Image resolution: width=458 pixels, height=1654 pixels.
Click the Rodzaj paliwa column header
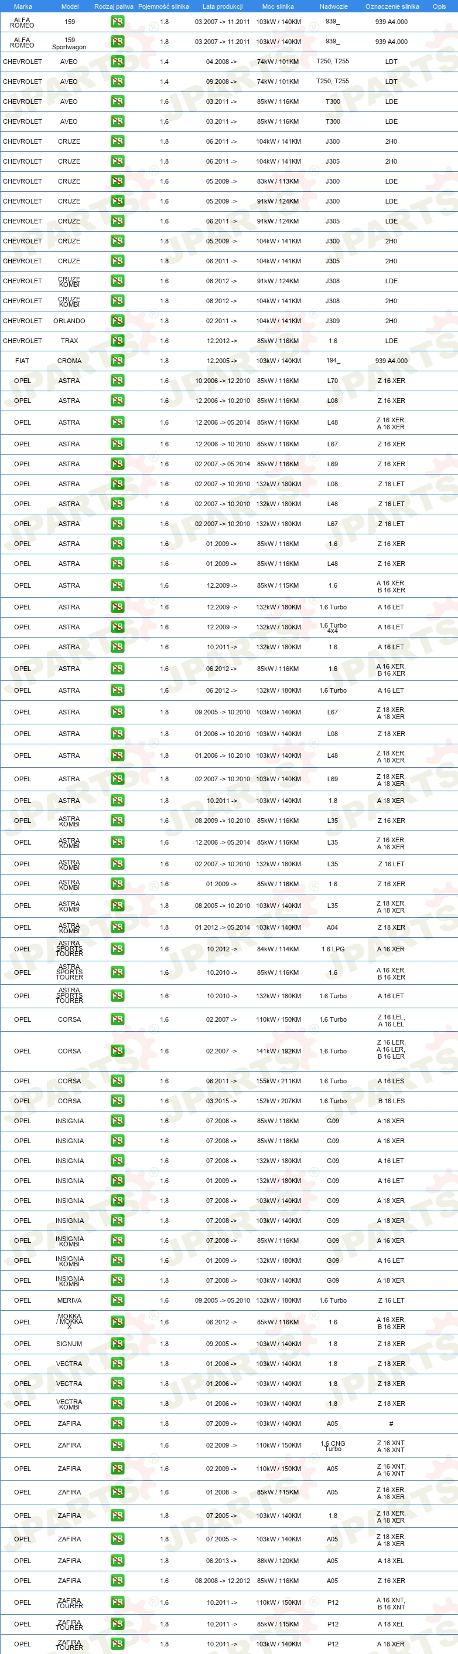click(114, 6)
